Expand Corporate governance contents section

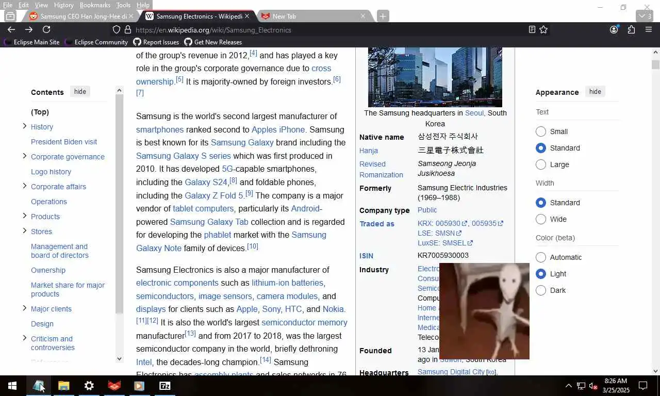coord(24,156)
